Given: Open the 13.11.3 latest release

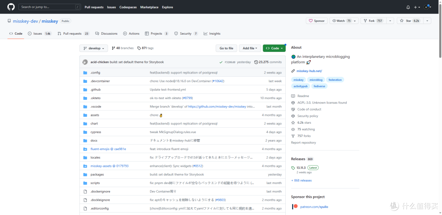Looking at the screenshot, I should click(301, 168).
